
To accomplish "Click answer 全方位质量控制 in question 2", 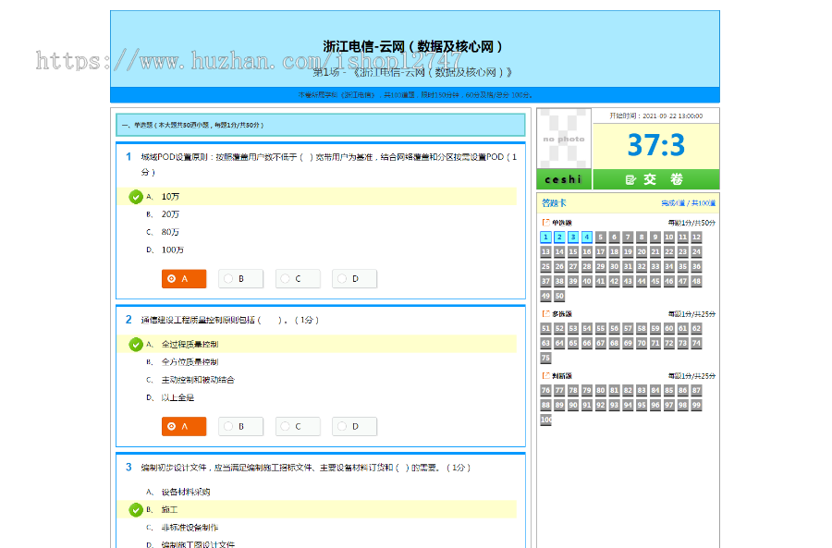I will (x=190, y=362).
